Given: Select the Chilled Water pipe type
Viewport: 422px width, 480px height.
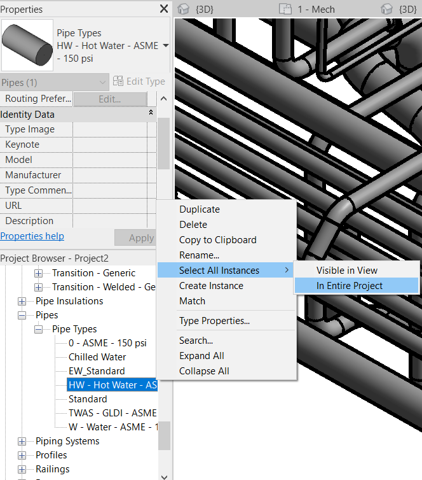Looking at the screenshot, I should tap(97, 357).
